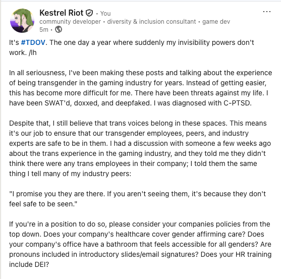
Task: Follow the #TDOV hashtag link
Action: pos(33,43)
